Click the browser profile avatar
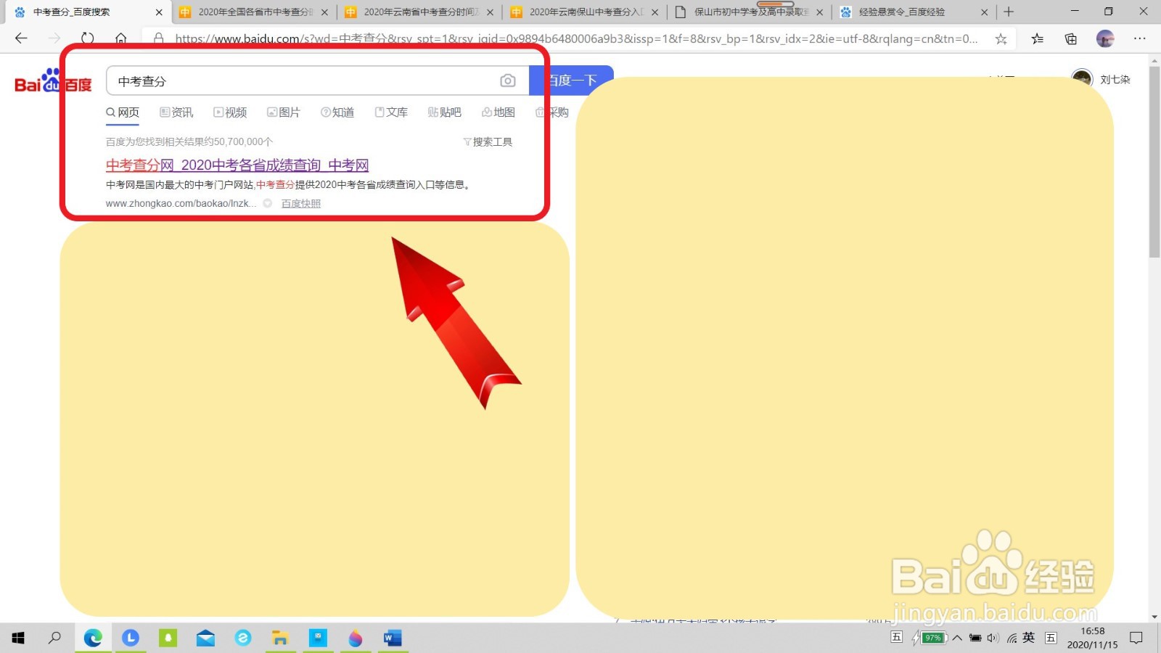This screenshot has height=653, width=1161. click(1105, 38)
